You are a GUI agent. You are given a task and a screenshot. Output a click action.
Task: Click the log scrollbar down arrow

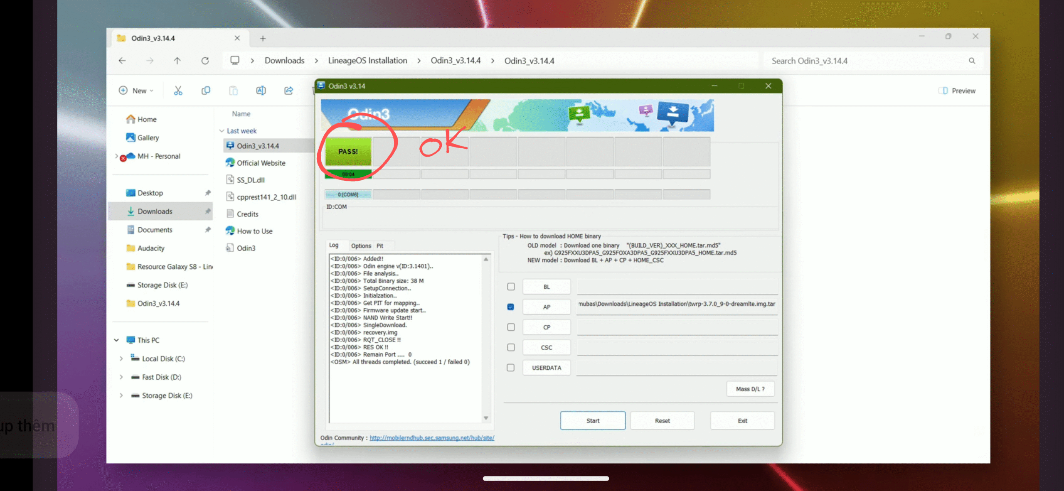(x=486, y=418)
